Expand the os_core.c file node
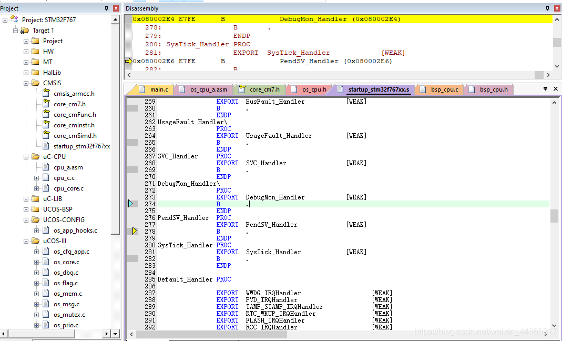The width and height of the screenshot is (562, 341). 37,263
